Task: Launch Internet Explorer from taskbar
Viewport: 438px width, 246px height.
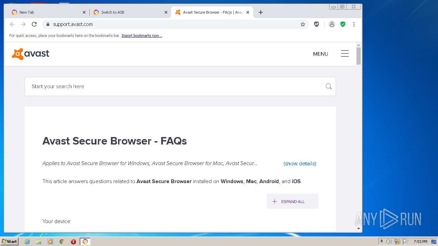Action: coord(27,242)
